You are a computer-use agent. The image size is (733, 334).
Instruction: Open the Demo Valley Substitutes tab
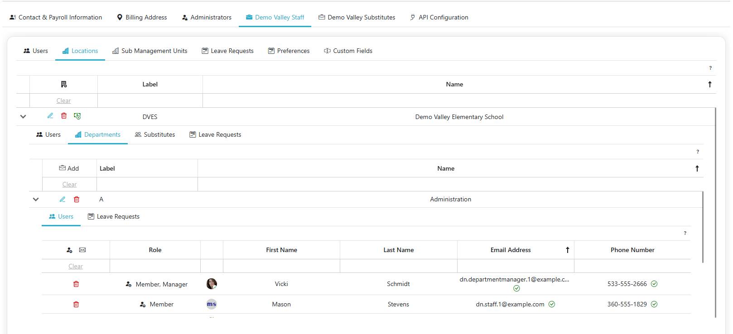pyautogui.click(x=357, y=17)
